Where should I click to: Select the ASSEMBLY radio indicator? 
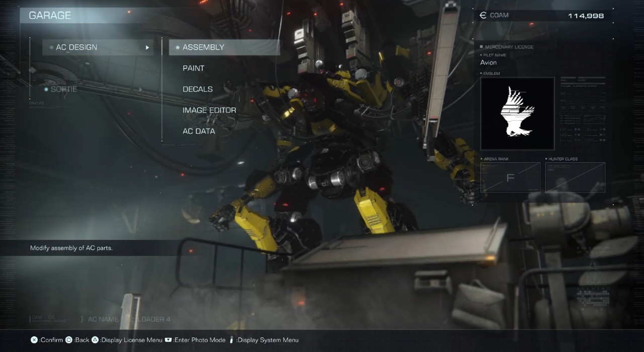point(178,47)
